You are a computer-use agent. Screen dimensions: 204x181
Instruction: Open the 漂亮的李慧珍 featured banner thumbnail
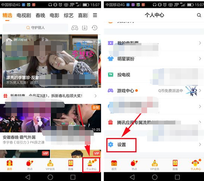coord(50,61)
